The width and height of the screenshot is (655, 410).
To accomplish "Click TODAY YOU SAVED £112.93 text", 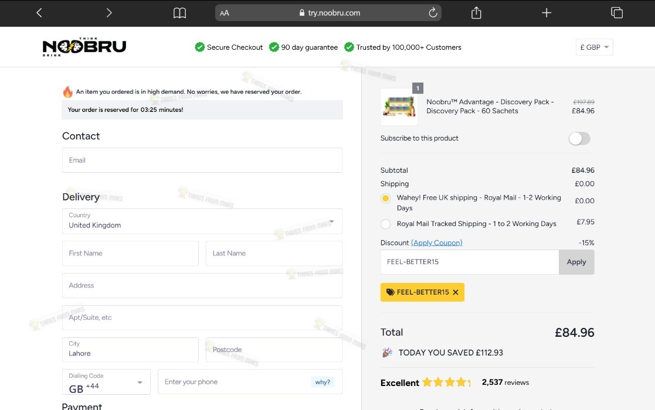I will pyautogui.click(x=451, y=353).
